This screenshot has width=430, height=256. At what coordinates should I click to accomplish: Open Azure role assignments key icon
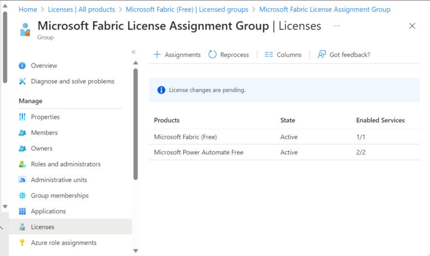pos(22,243)
